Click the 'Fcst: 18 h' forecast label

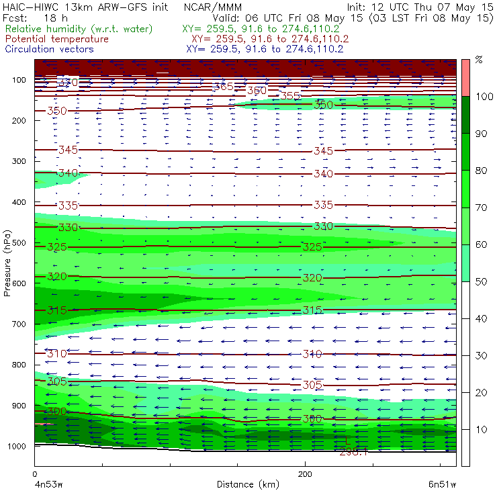[x=35, y=17]
